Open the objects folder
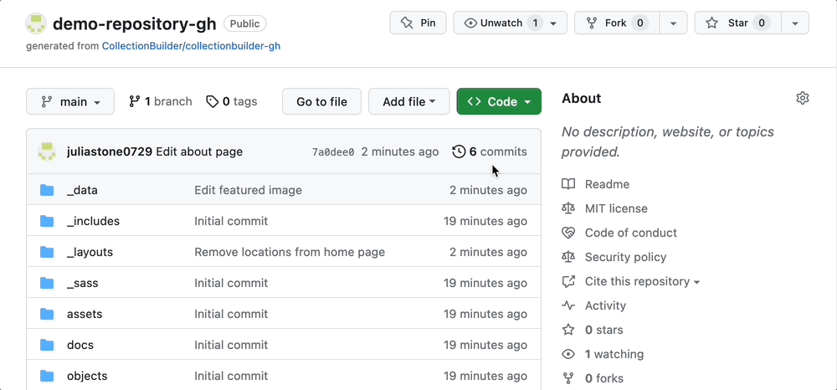Image resolution: width=837 pixels, height=390 pixels. 87,376
